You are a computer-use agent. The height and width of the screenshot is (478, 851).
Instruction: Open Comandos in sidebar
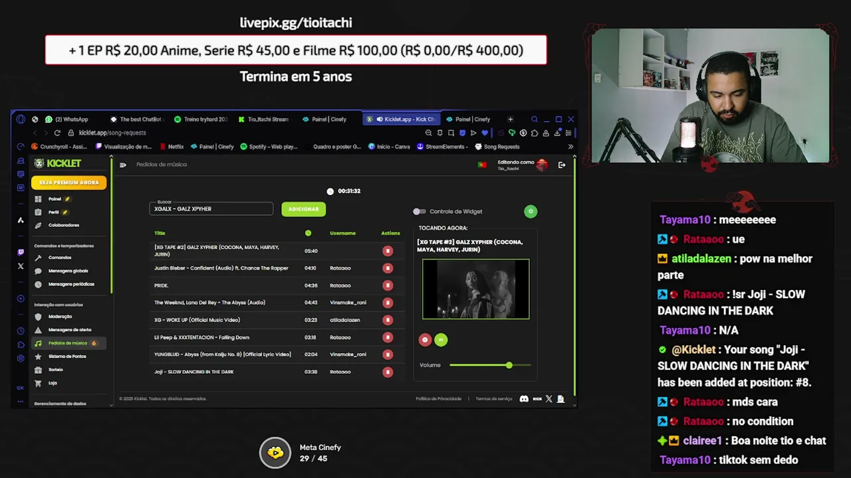tap(60, 258)
